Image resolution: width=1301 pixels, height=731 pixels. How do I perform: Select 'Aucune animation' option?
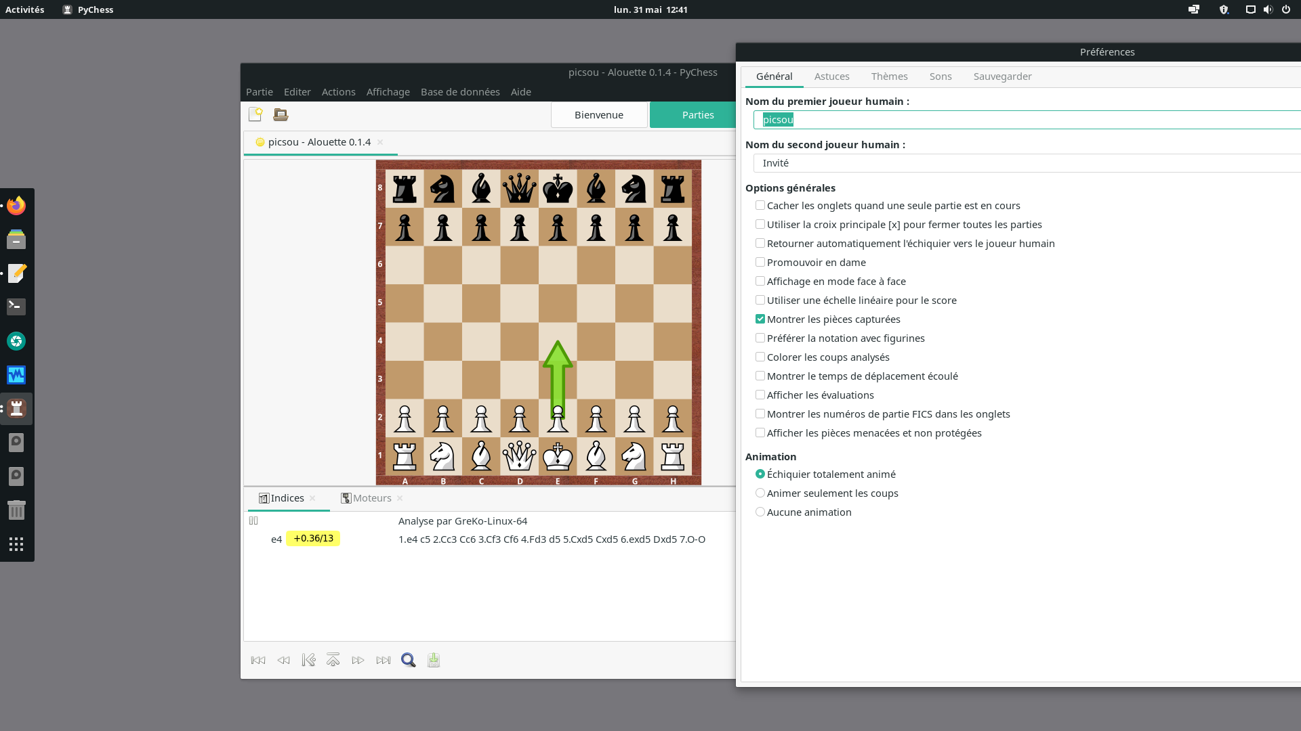pos(760,512)
